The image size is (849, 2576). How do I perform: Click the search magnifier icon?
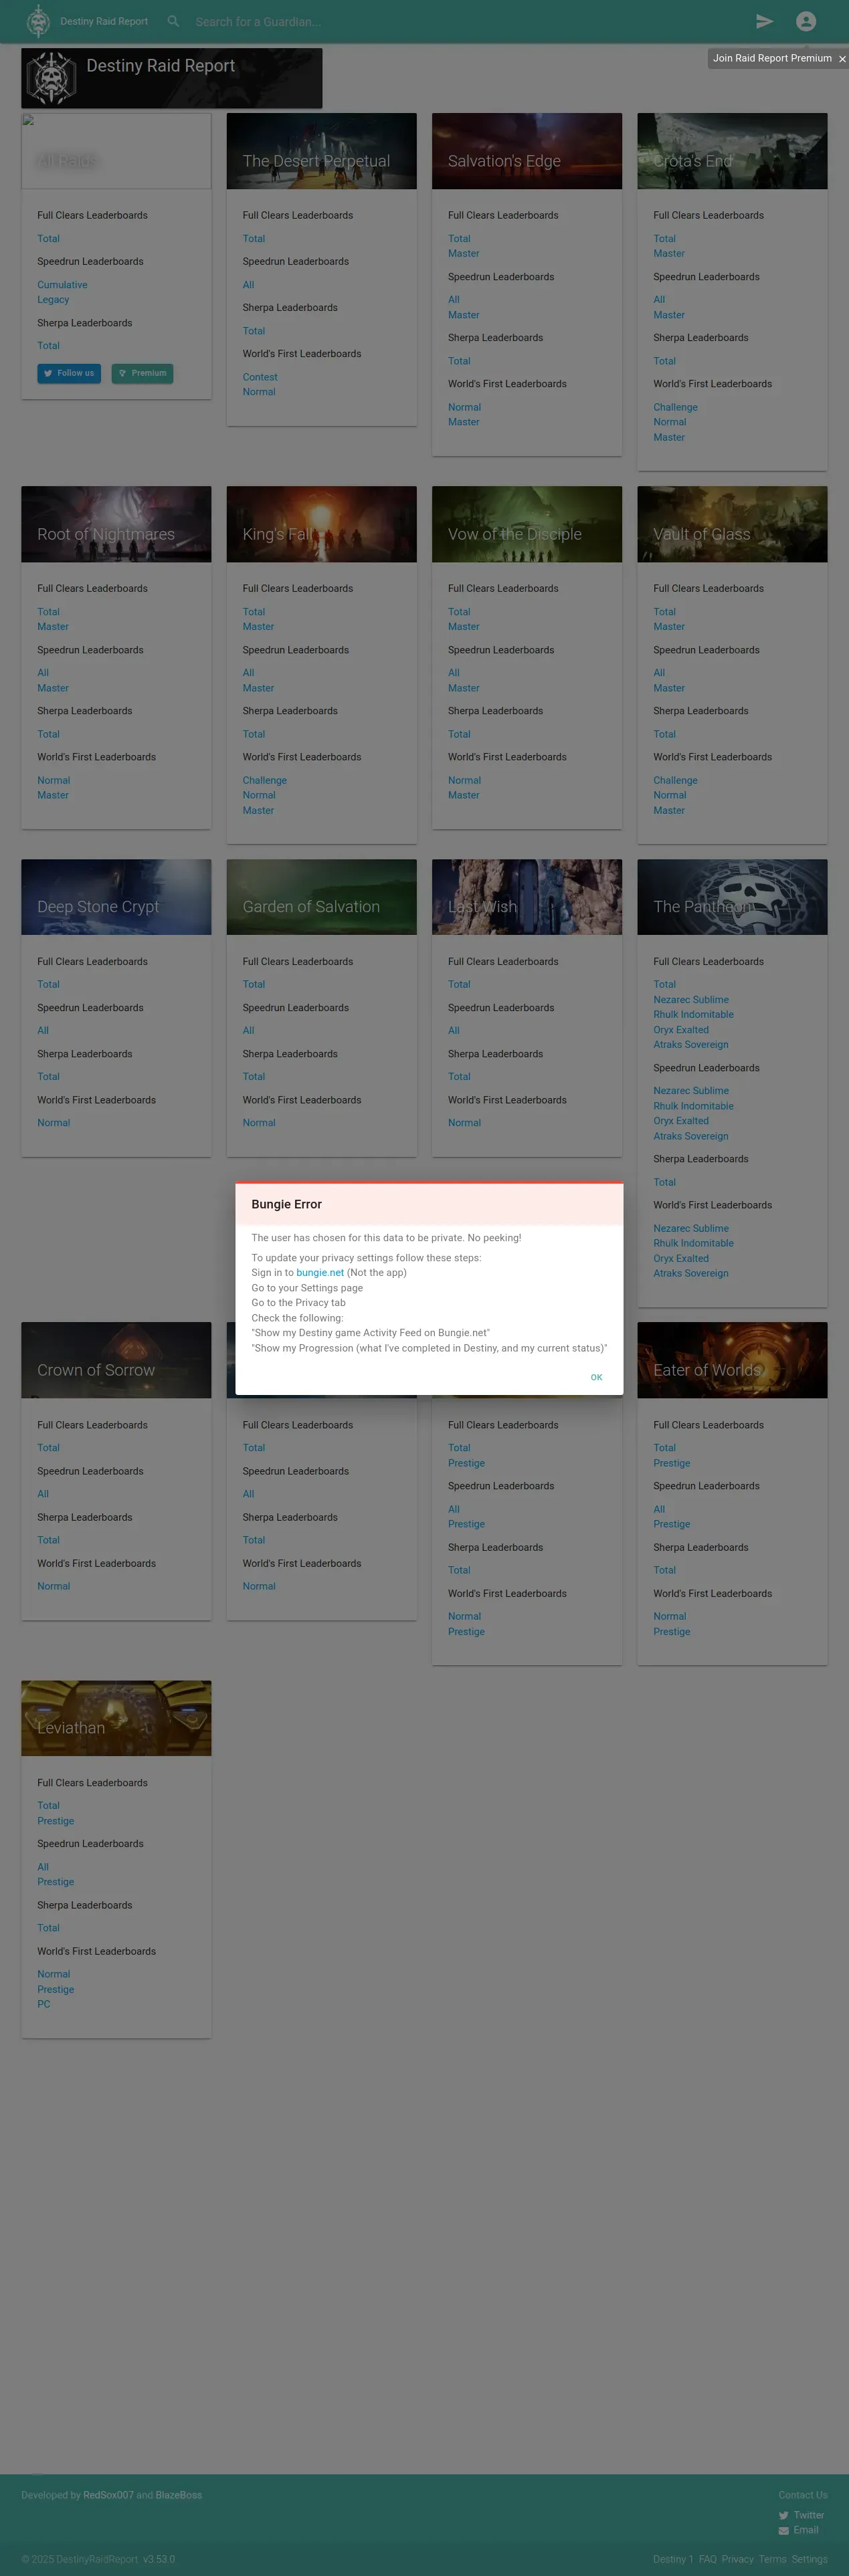coord(173,21)
